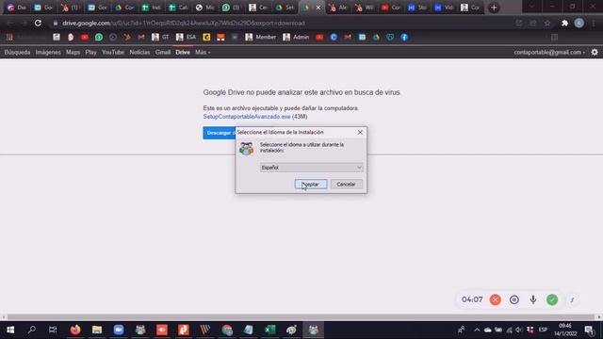This screenshot has height=339, width=603.
Task: Open the Member bookmark
Action: [x=261, y=38]
